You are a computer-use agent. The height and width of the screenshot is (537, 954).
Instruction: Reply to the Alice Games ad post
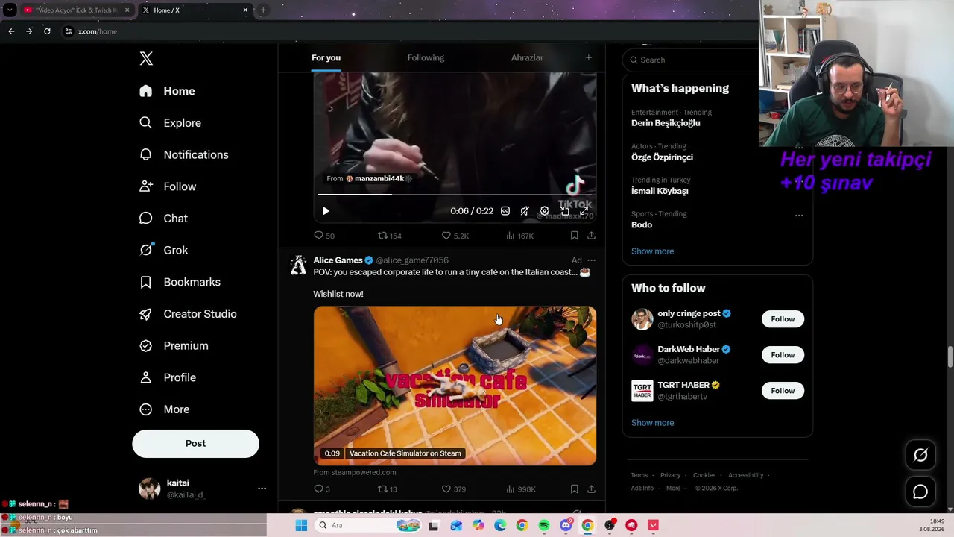322,489
